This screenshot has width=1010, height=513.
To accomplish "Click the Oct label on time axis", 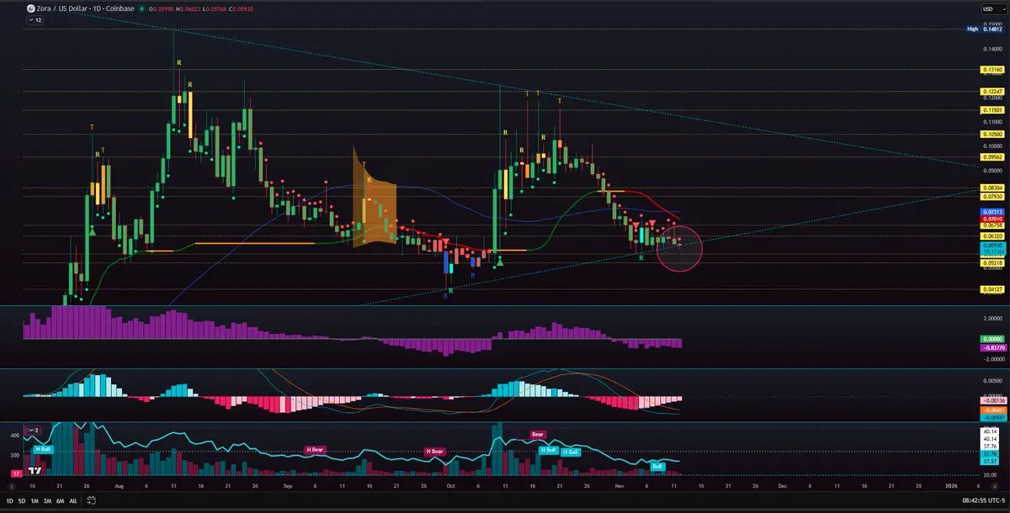I will [451, 486].
